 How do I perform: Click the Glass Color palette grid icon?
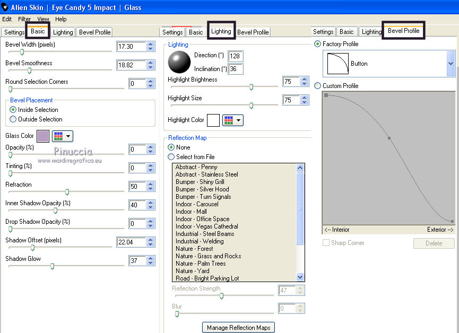[58, 136]
